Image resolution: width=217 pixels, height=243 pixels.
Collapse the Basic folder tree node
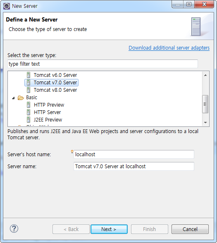(x=14, y=98)
